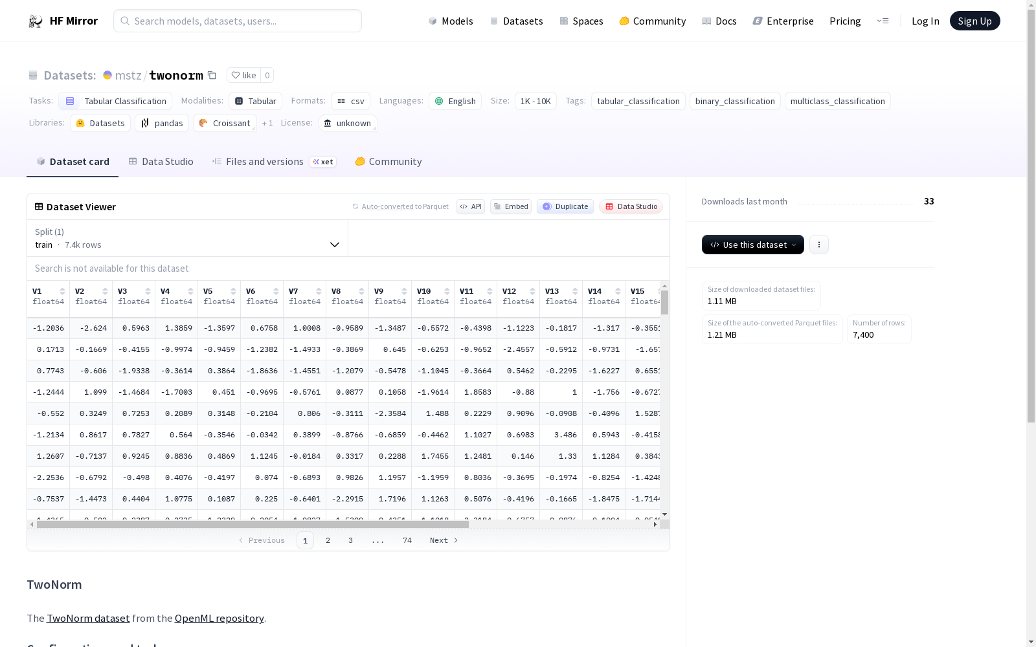Select the English language tag
The height and width of the screenshot is (647, 1036).
tap(455, 101)
